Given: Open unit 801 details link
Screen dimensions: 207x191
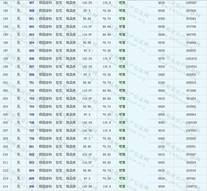Looking at the screenshot, I should 32,19.
